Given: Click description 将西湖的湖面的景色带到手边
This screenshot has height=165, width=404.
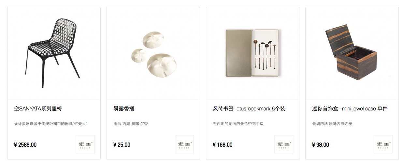Looking at the screenshot, I should [238, 124].
